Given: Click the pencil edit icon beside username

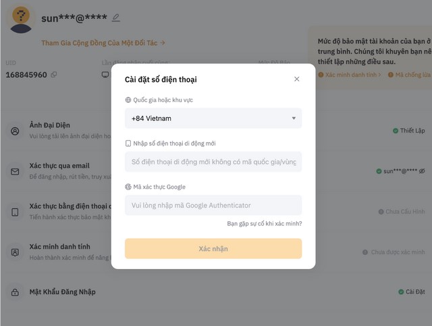Looking at the screenshot, I should (x=116, y=18).
